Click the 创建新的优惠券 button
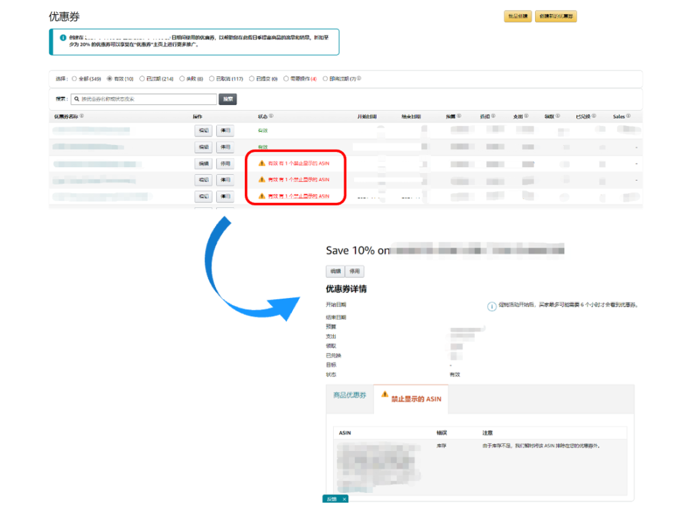The image size is (675, 521). click(556, 17)
